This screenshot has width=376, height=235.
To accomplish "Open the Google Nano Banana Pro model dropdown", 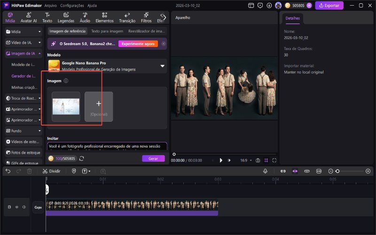I will click(162, 66).
